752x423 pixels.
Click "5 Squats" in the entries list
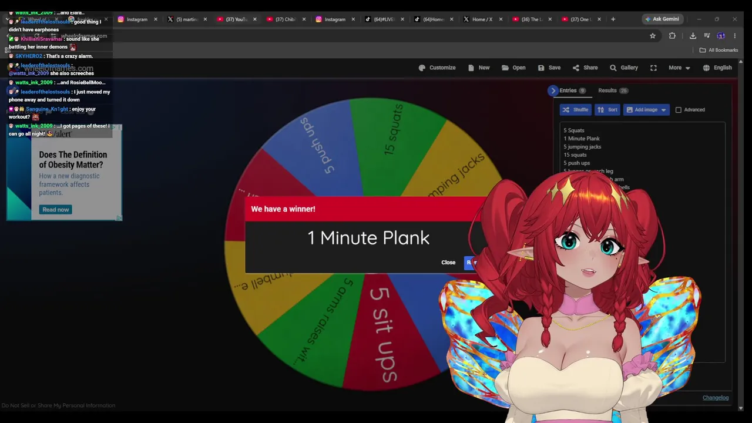(574, 130)
